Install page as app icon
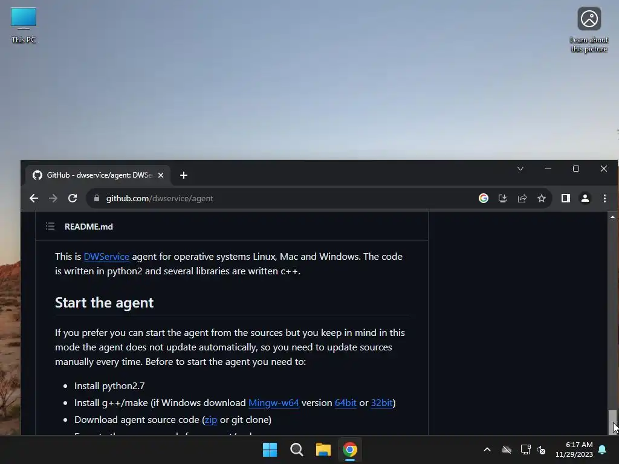619x464 pixels. pyautogui.click(x=502, y=198)
